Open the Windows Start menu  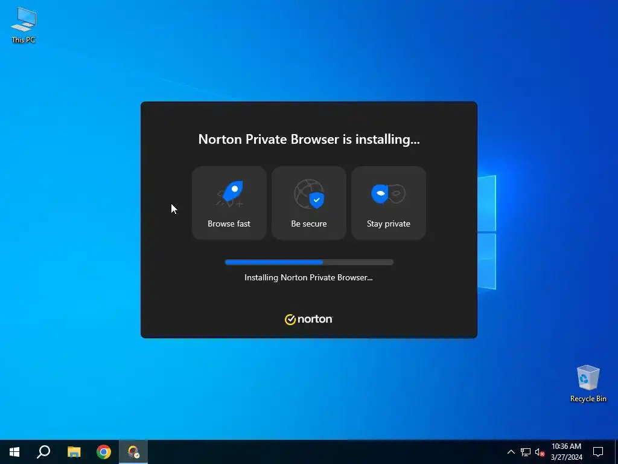(x=14, y=452)
